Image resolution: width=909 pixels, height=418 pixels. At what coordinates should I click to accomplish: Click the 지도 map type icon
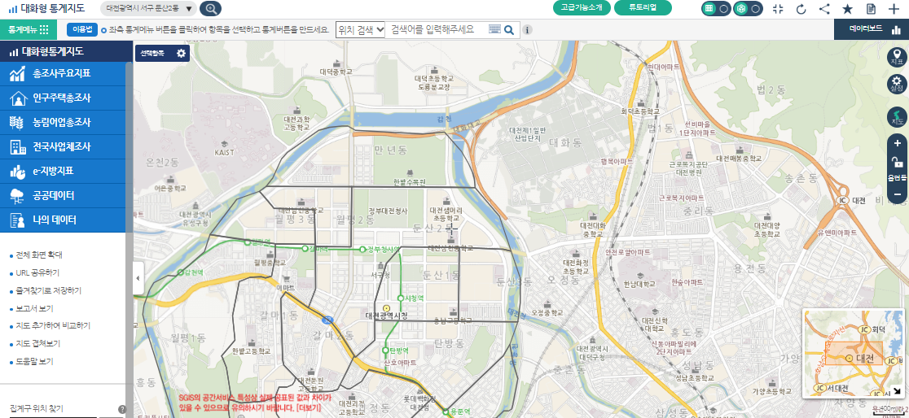[897, 118]
